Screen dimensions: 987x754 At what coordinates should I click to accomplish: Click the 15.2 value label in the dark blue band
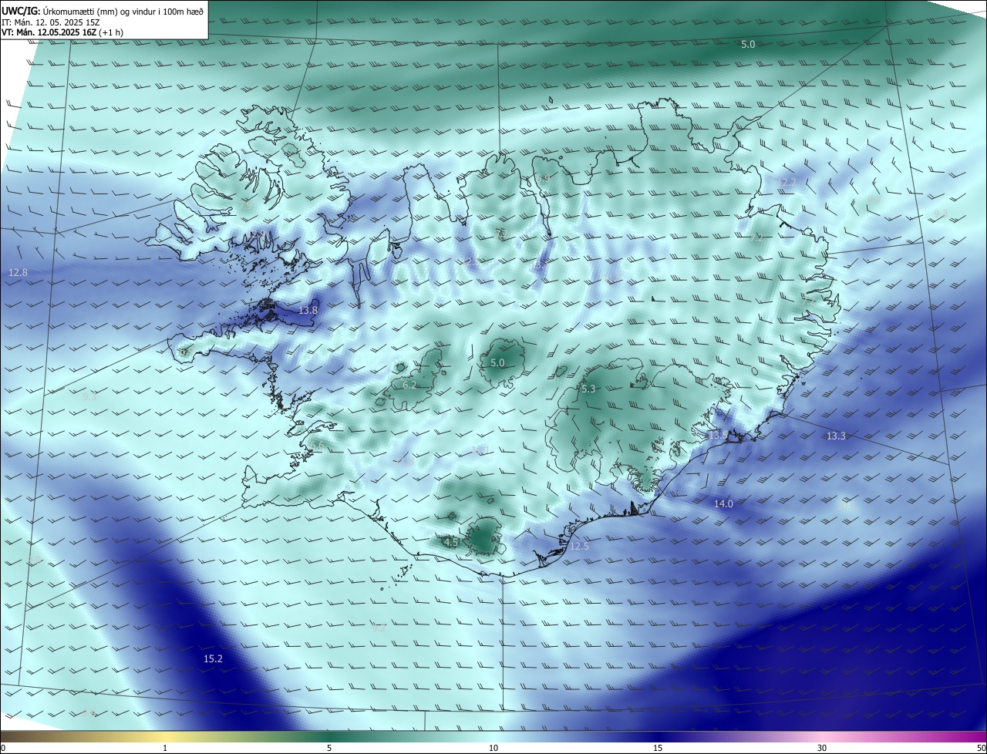click(213, 658)
